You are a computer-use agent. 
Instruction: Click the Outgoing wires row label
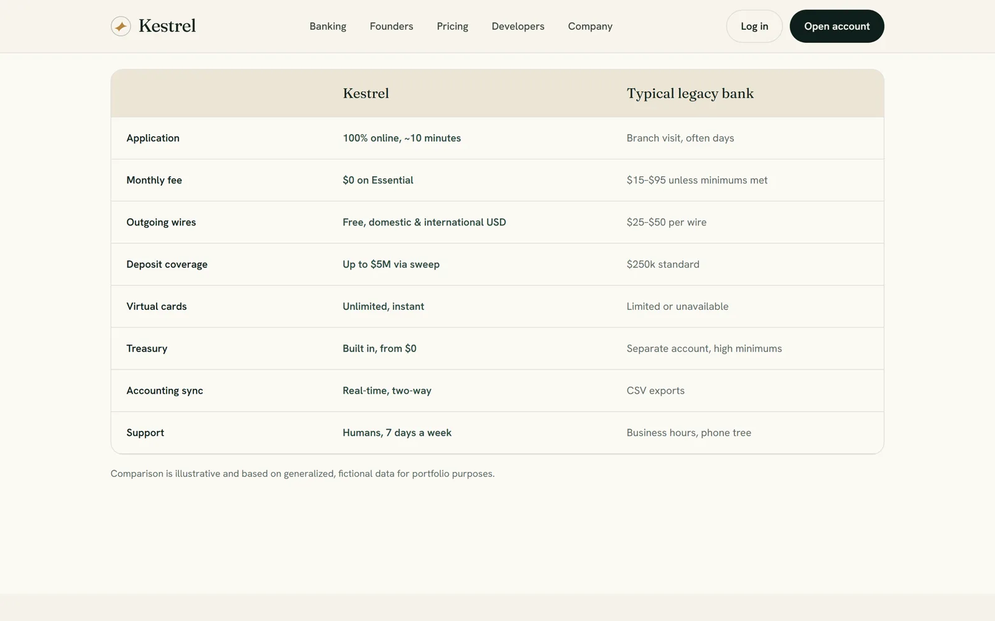[x=161, y=222]
